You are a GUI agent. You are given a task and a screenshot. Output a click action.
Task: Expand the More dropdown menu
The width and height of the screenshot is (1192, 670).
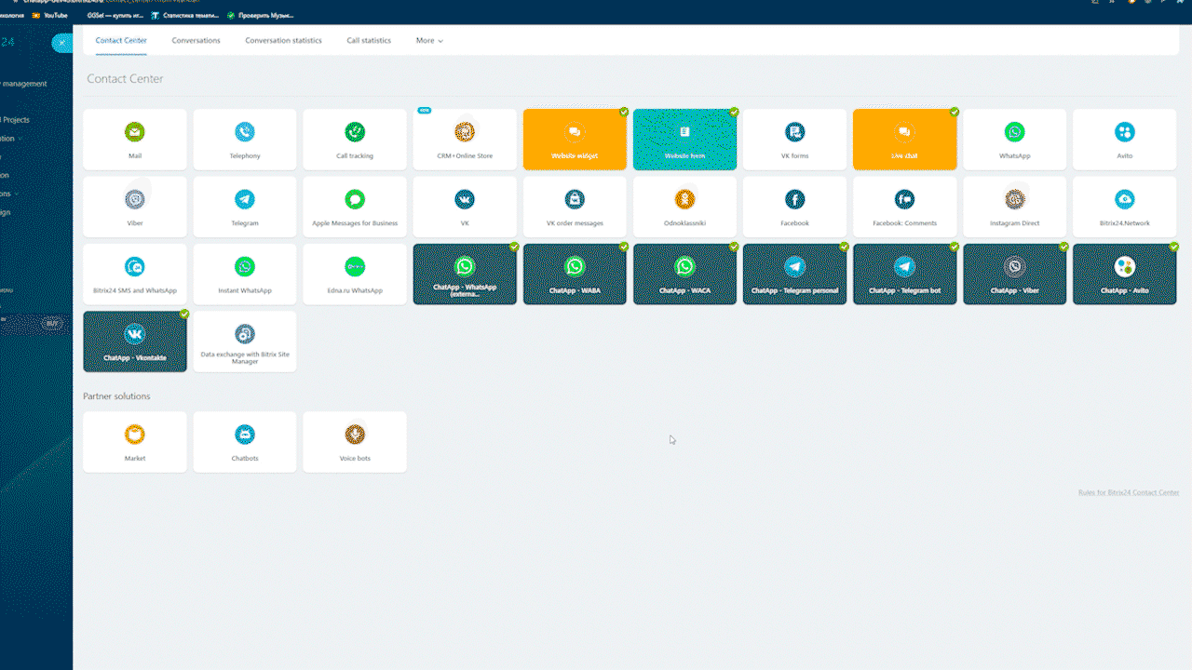(x=429, y=41)
